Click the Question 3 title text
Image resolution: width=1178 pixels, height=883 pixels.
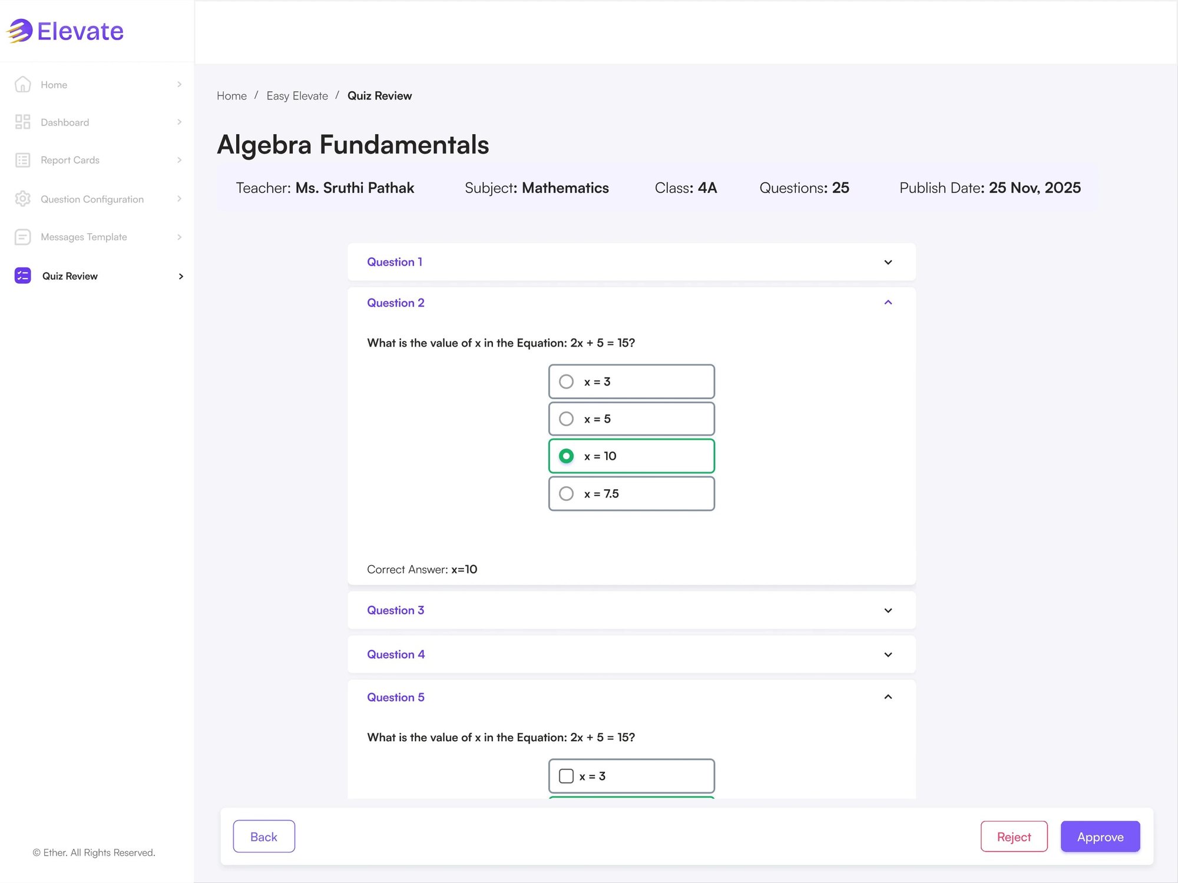(x=396, y=610)
